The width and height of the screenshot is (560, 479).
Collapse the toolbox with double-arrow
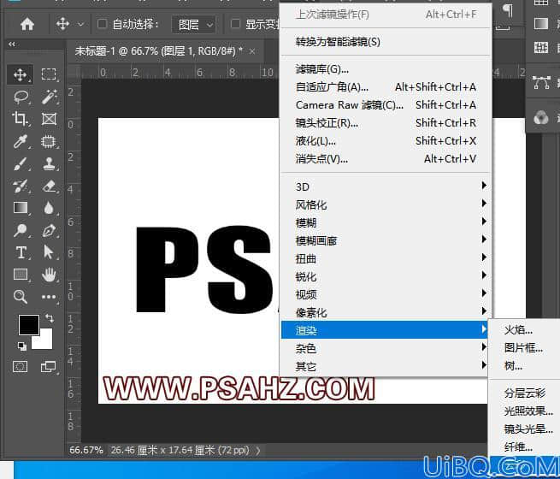[x=12, y=44]
